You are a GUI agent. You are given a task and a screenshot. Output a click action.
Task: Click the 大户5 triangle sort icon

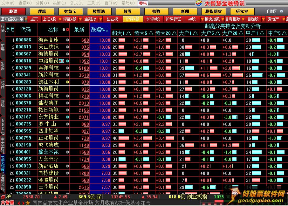[x=218, y=33]
